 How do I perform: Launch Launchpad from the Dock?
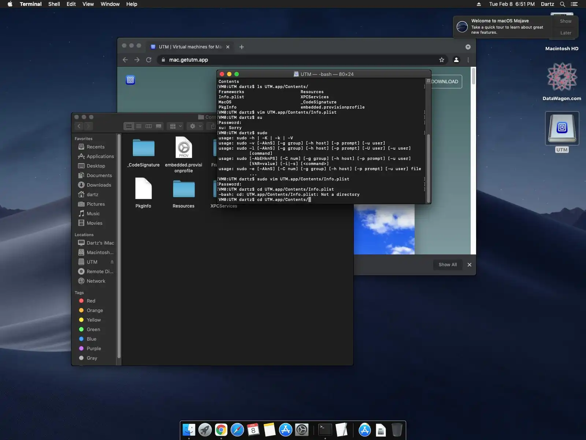point(205,430)
